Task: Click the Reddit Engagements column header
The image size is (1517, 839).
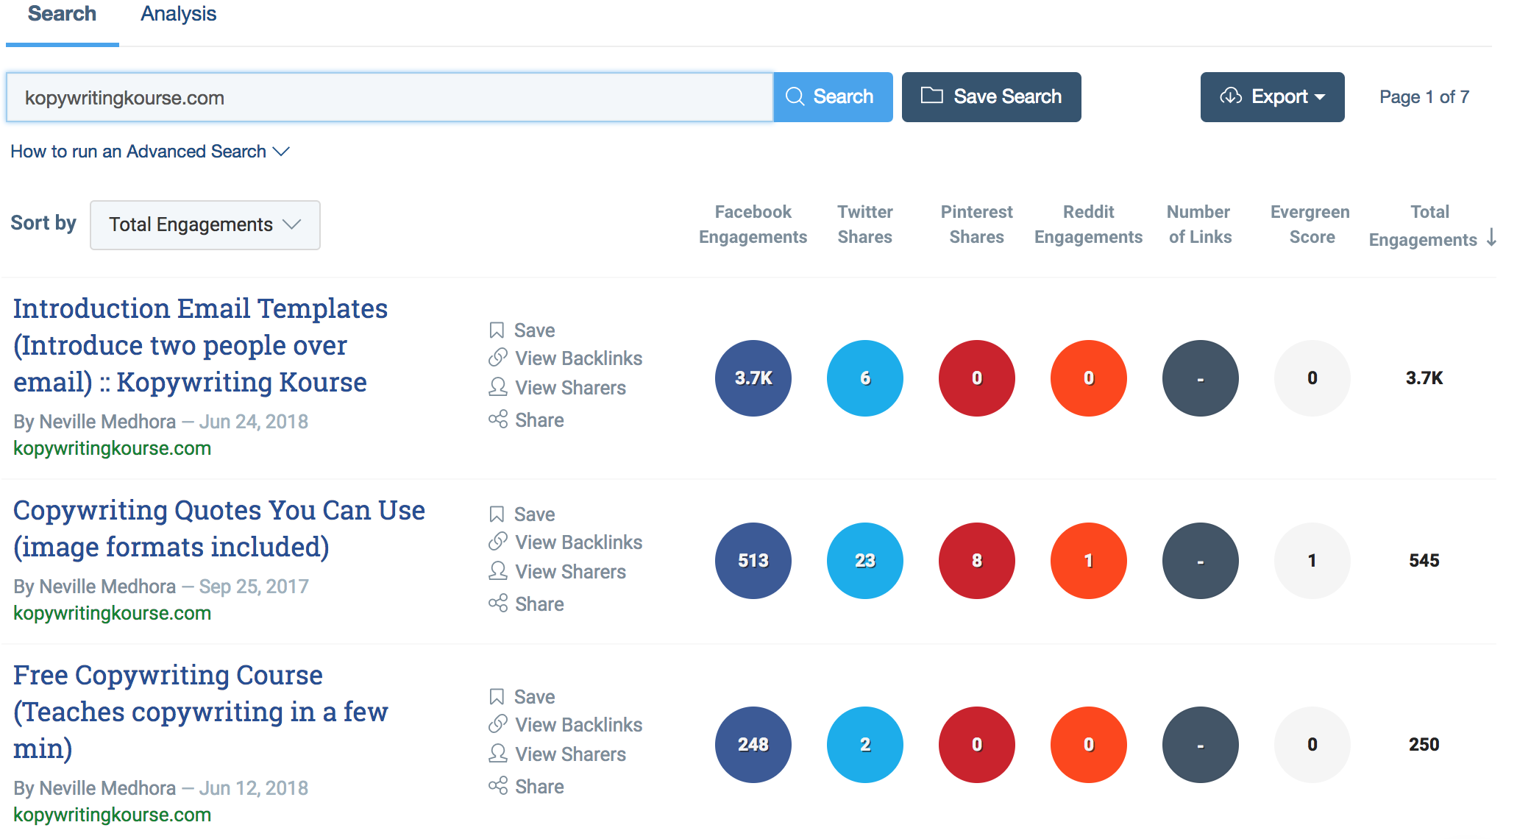Action: pyautogui.click(x=1089, y=224)
